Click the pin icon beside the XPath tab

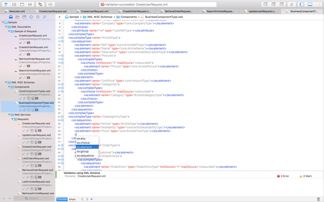tap(92, 199)
